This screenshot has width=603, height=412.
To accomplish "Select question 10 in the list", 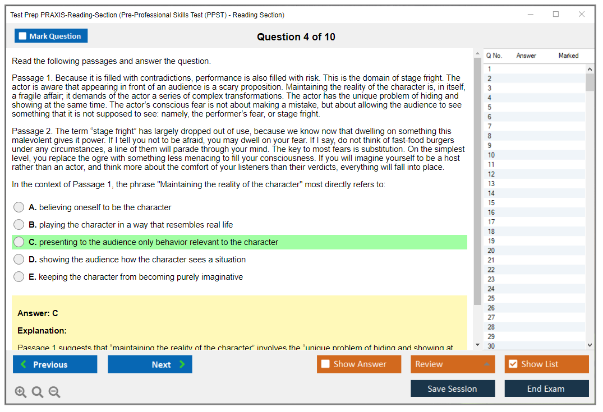I will click(x=491, y=155).
